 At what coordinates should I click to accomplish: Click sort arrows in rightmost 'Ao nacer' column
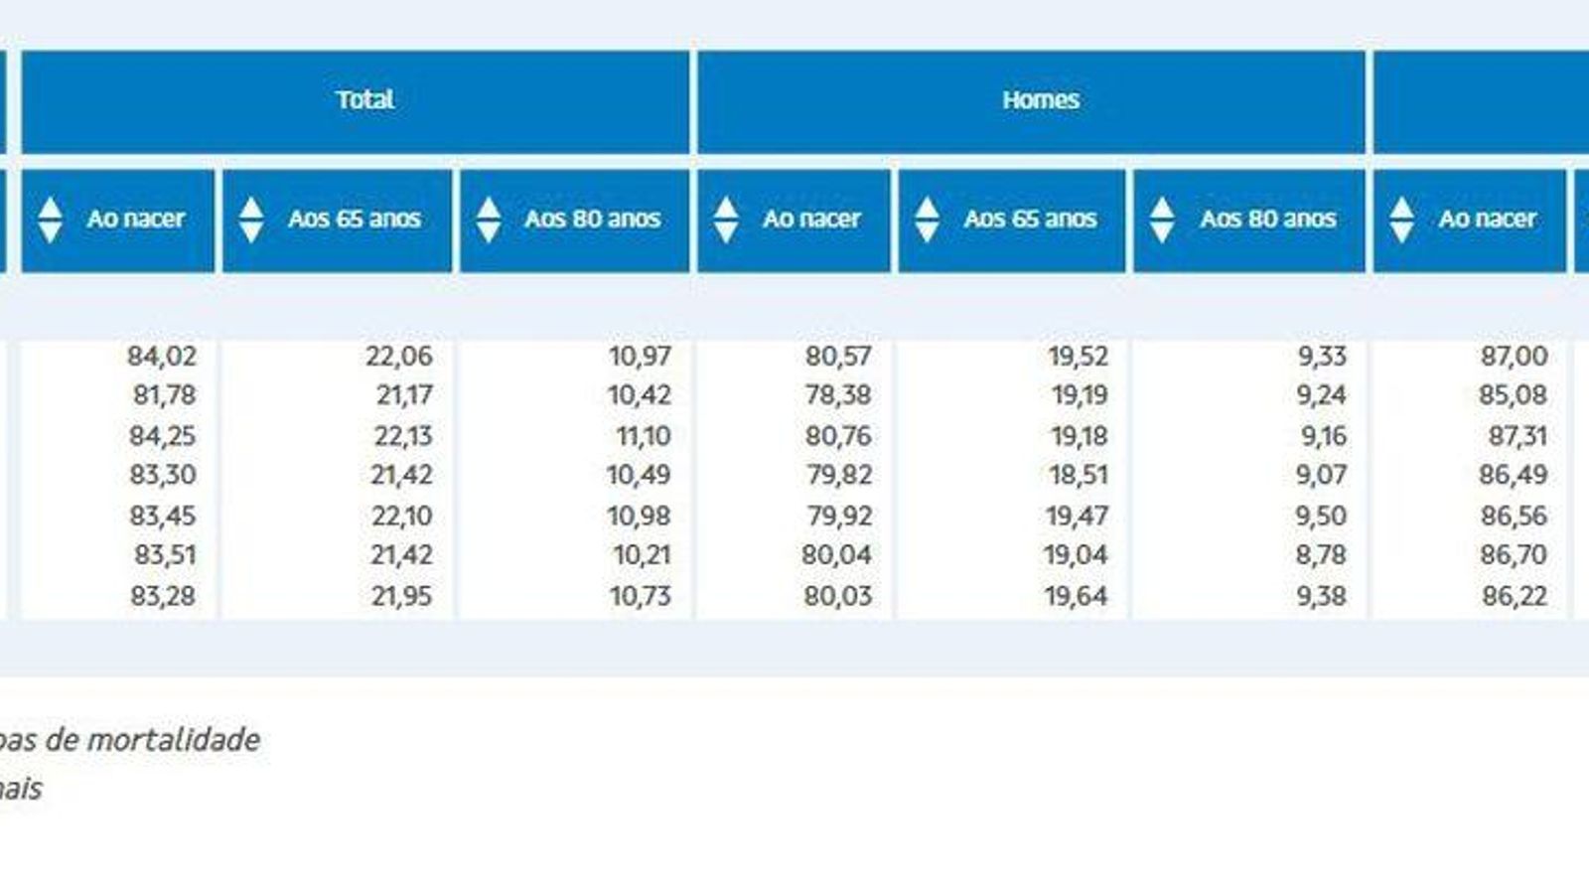point(1401,220)
